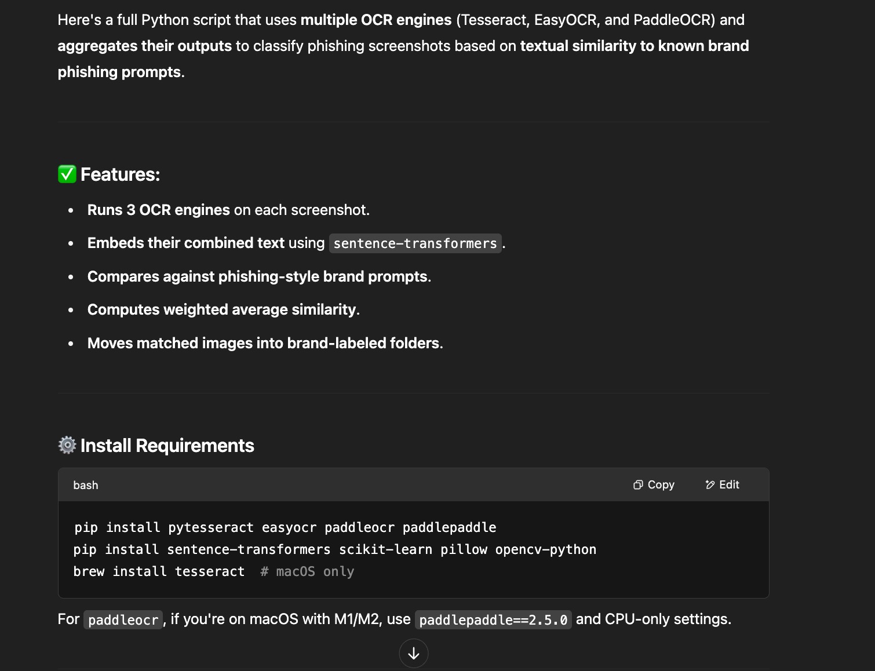Click 'Compares against phishing-style brand prompts' bullet

click(259, 276)
